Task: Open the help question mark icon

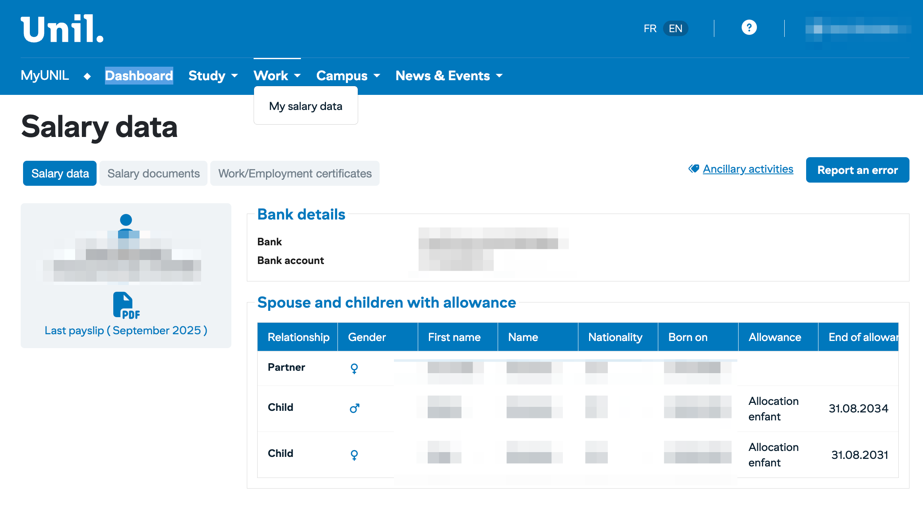Action: coord(749,28)
